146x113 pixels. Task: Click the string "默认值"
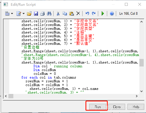pos(82,44)
